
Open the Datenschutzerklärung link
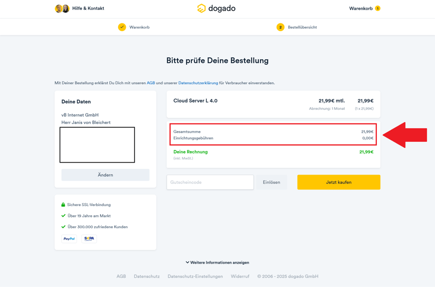(x=198, y=83)
